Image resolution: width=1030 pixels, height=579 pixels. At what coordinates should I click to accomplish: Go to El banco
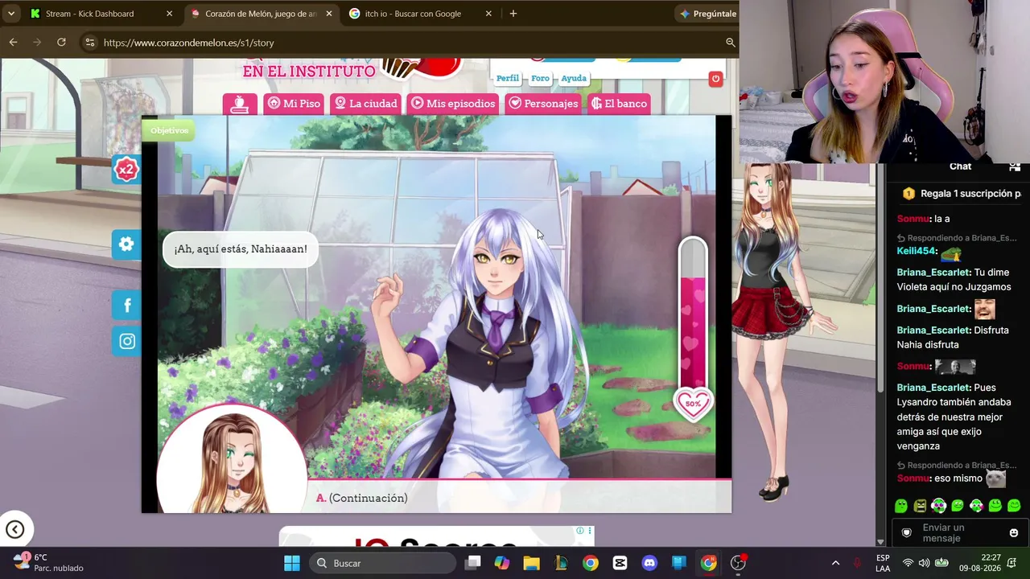pos(618,104)
